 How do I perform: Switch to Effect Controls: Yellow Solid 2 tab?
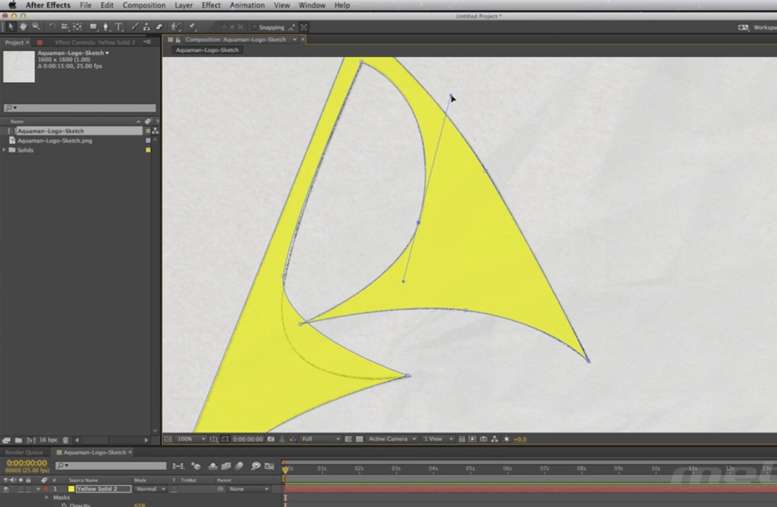(x=95, y=42)
